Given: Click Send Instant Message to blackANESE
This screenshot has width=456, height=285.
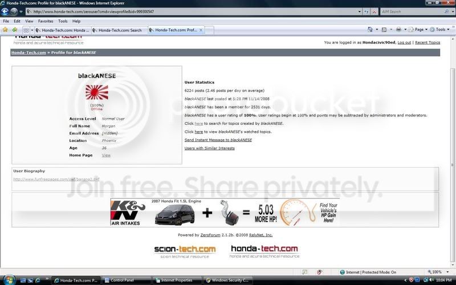Looking at the screenshot, I should point(218,140).
